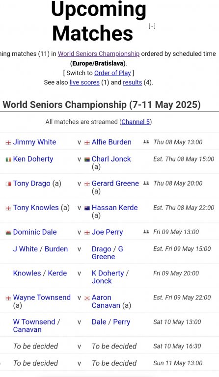219x377 pixels.
Task: Click the Australia flag beside Hassan Kerde
Action: pyautogui.click(x=87, y=208)
